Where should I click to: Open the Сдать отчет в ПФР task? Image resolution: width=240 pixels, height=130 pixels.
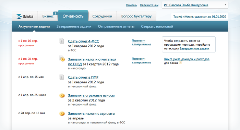coord(83,77)
